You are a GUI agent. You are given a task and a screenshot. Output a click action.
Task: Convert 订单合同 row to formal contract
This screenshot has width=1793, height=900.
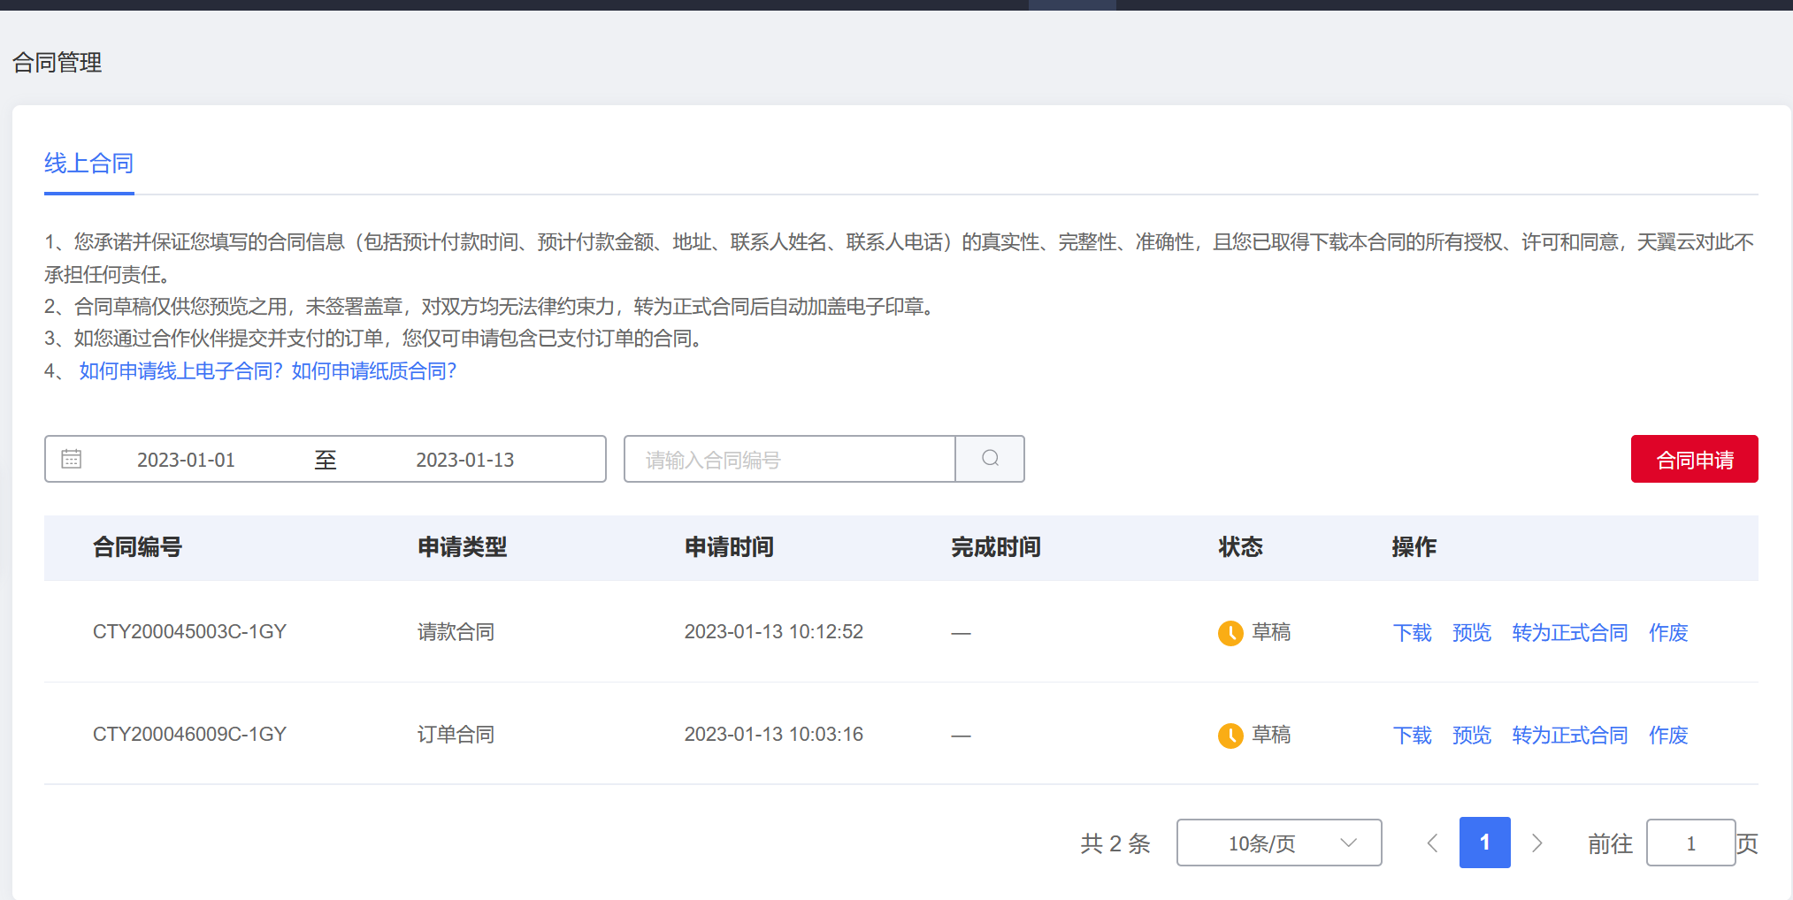(x=1569, y=736)
